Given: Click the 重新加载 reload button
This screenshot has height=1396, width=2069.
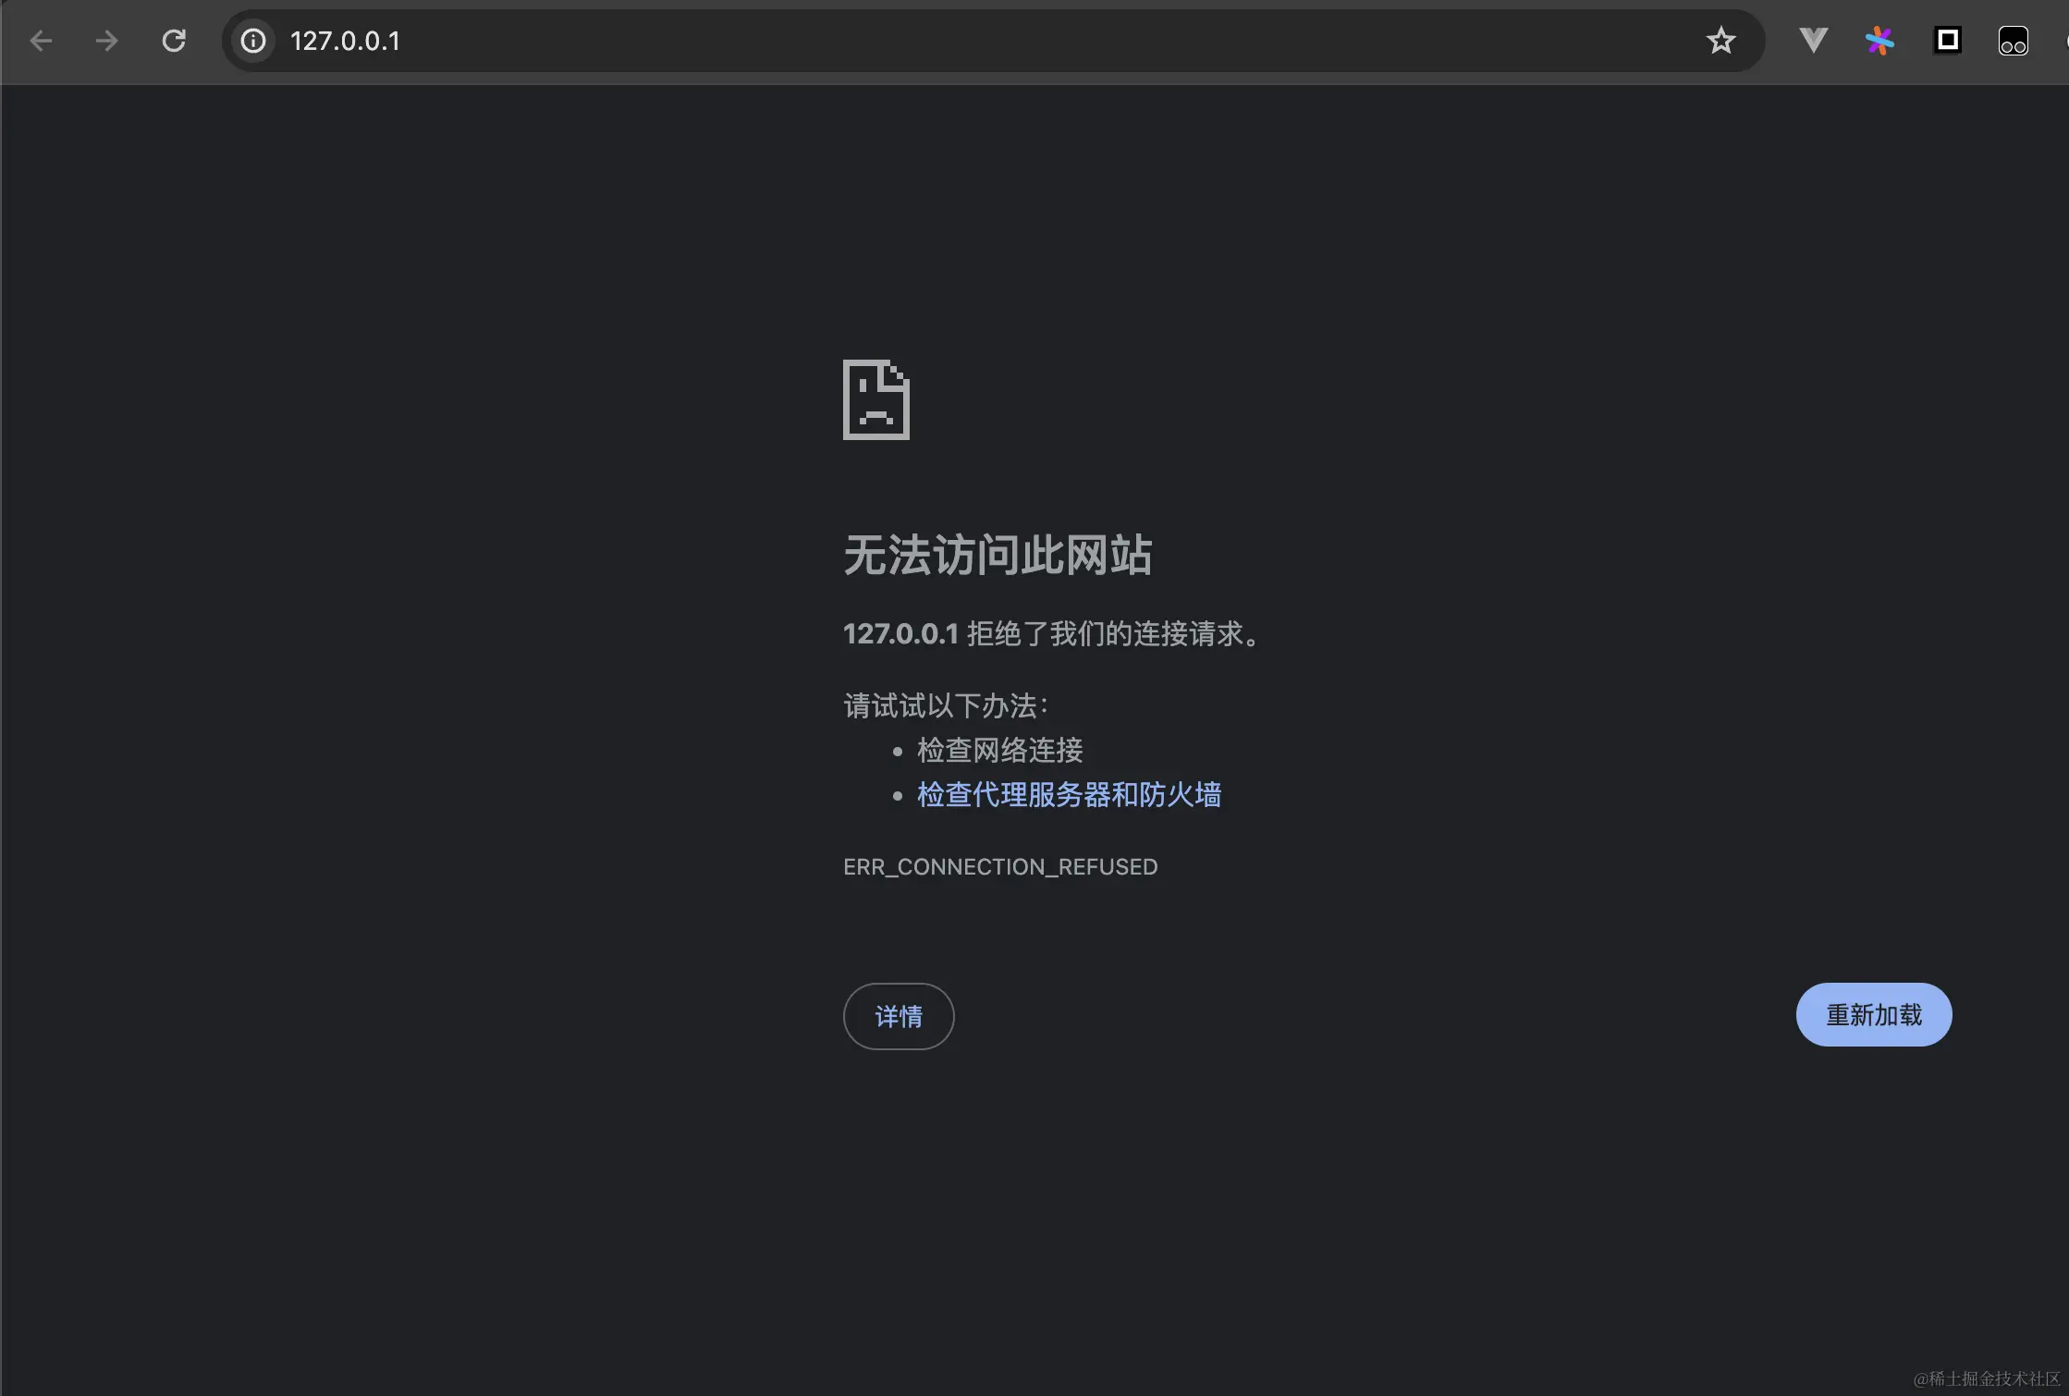Looking at the screenshot, I should click(x=1873, y=1014).
